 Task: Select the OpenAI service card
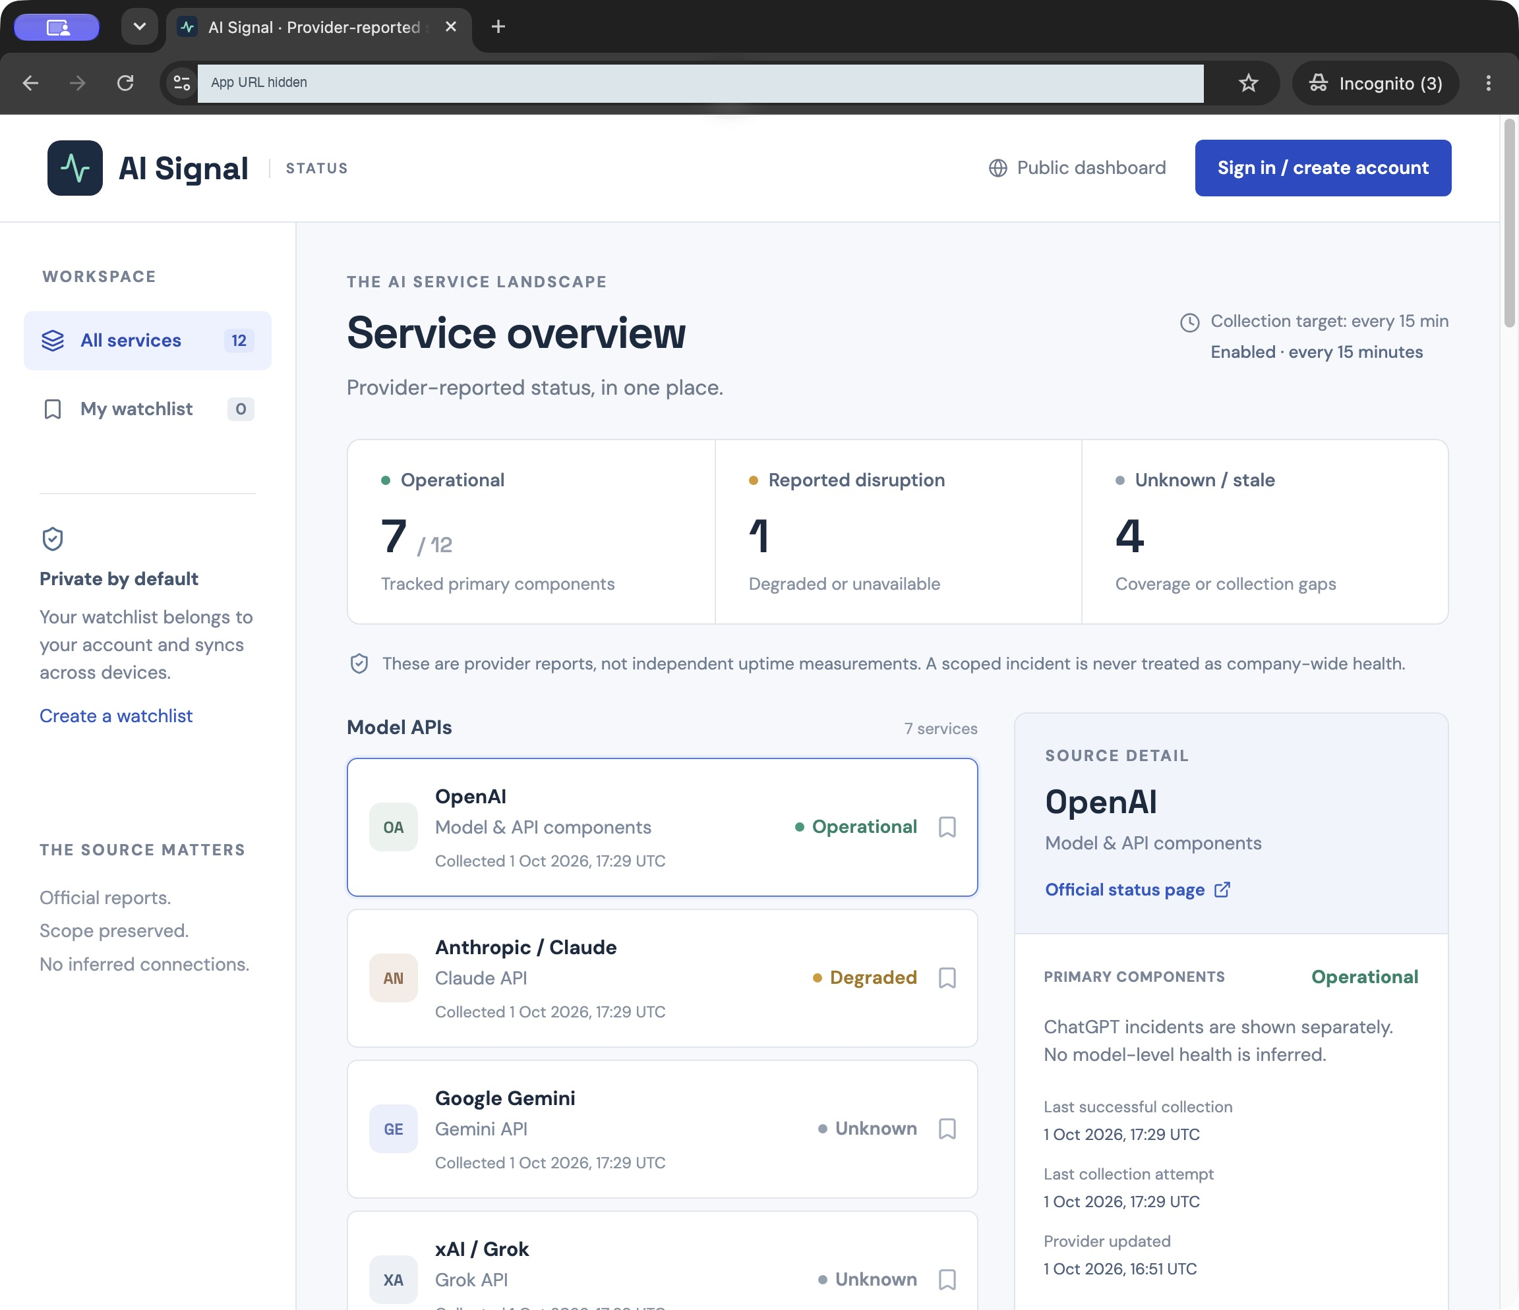point(662,827)
